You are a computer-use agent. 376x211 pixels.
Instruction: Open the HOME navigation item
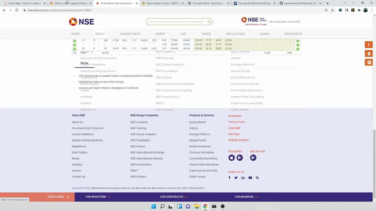pyautogui.click(x=75, y=34)
